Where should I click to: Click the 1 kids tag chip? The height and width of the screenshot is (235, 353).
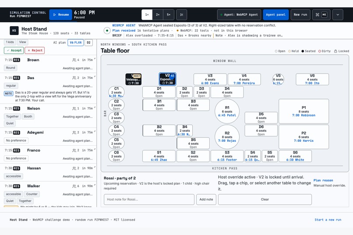pos(10,42)
